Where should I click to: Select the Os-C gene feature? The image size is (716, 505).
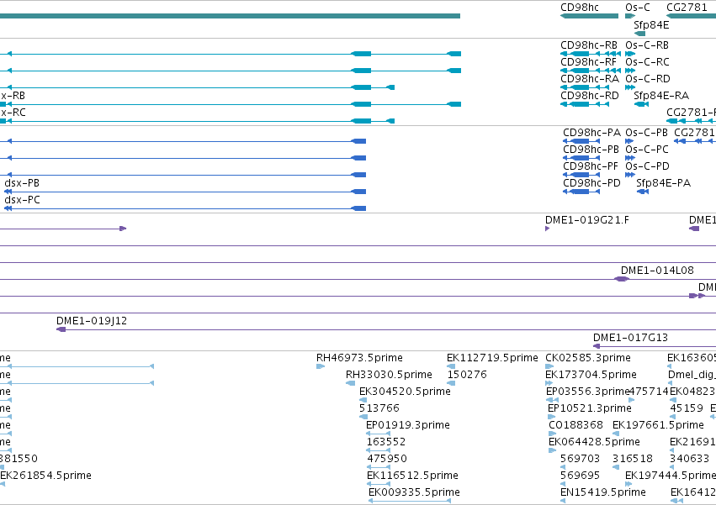pyautogui.click(x=629, y=16)
